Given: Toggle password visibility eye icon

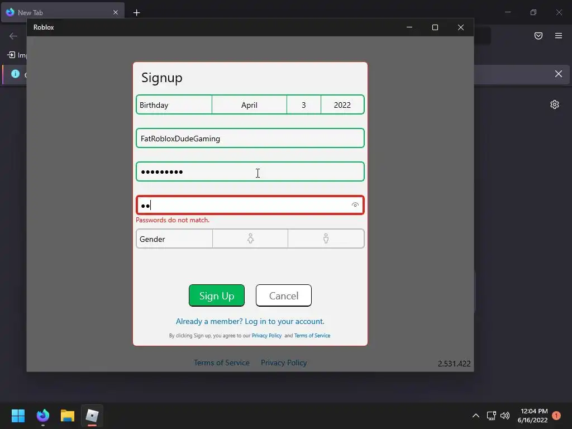Looking at the screenshot, I should click(355, 205).
